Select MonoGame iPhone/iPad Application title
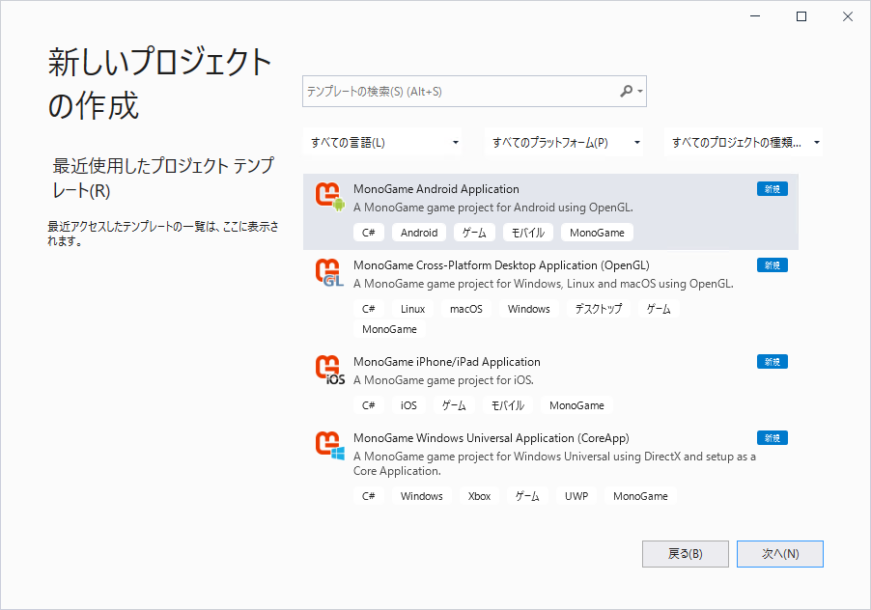 pos(447,362)
